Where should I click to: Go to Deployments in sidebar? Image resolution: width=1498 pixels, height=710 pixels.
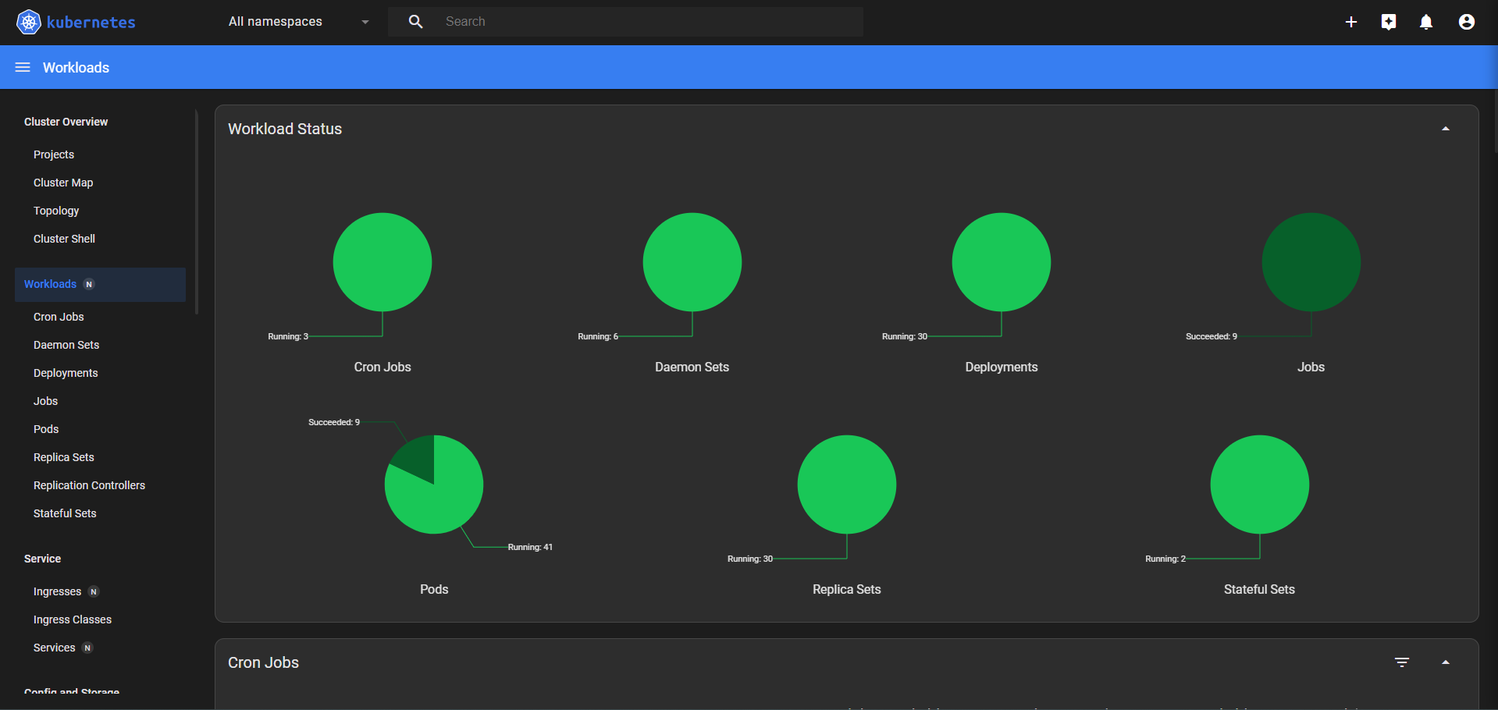pos(66,373)
